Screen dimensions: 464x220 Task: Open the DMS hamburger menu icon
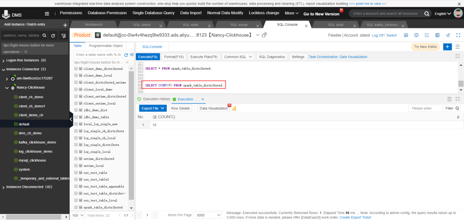47,13
